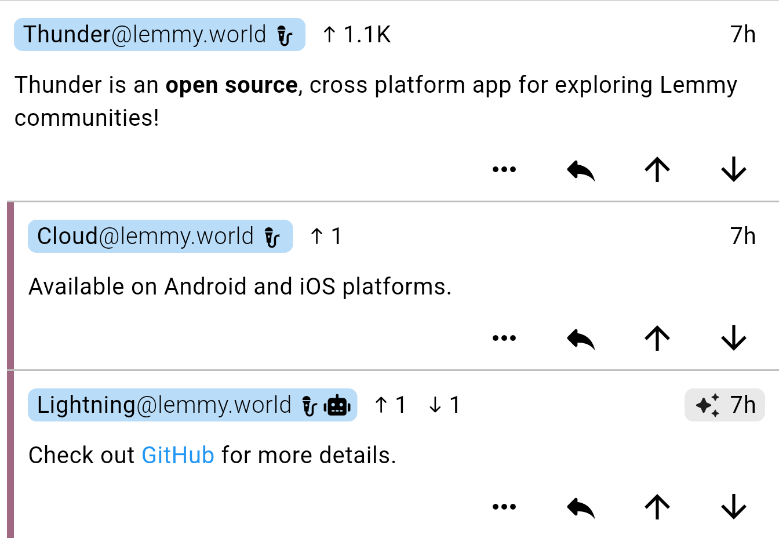Viewport: 779px width, 538px height.
Task: Click the bot icon beside Lightning's name
Action: [337, 406]
